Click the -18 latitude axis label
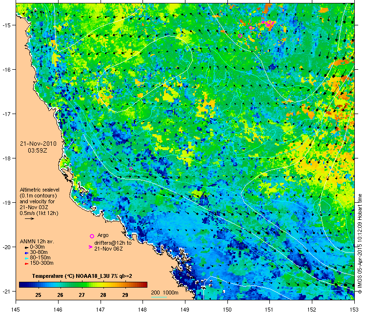366x312 pixels. 6,158
